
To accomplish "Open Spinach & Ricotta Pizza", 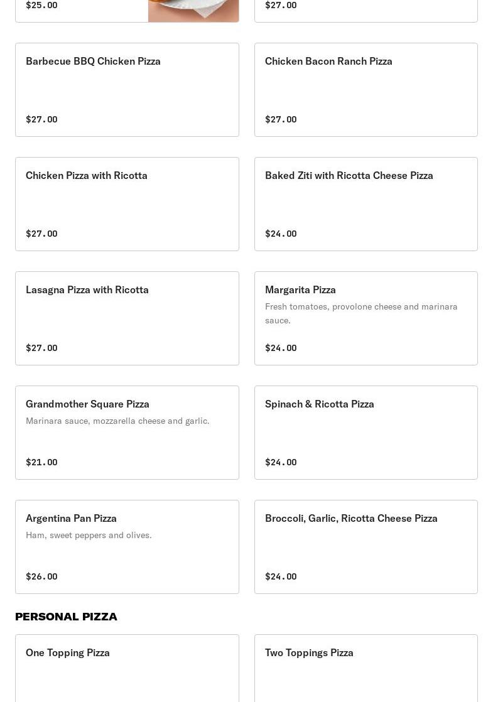I will coord(366,433).
